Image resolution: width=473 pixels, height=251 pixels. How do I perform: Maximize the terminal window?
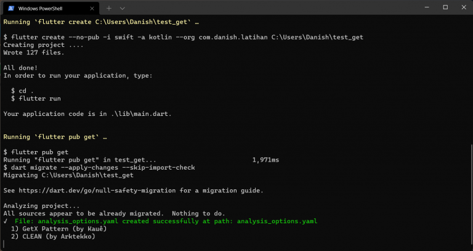coord(445,7)
